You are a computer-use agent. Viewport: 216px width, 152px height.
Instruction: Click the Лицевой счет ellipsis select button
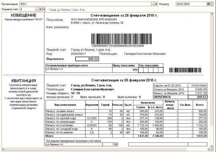click(x=37, y=10)
